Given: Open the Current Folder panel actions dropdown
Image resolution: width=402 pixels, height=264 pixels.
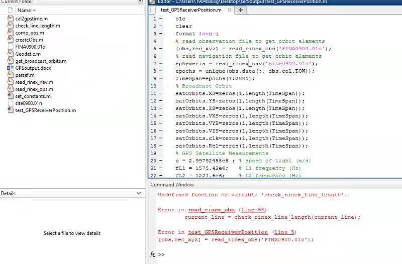Looking at the screenshot, I should pyautogui.click(x=140, y=2).
